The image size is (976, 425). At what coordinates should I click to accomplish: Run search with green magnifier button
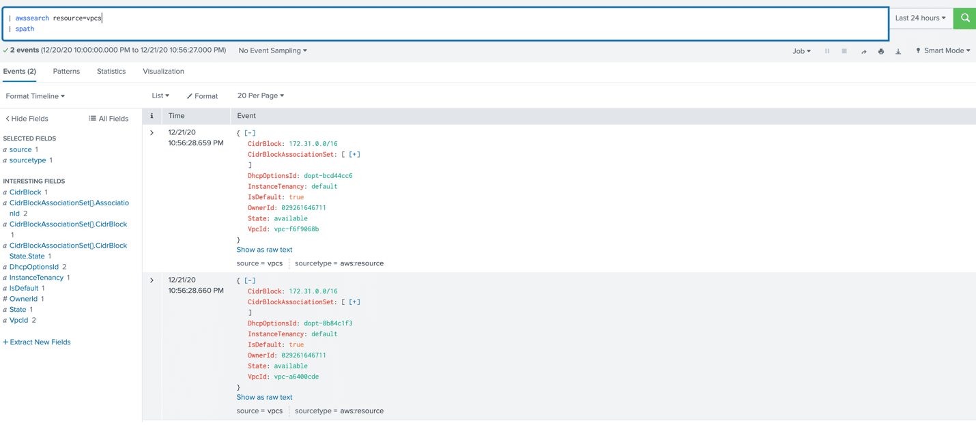965,18
